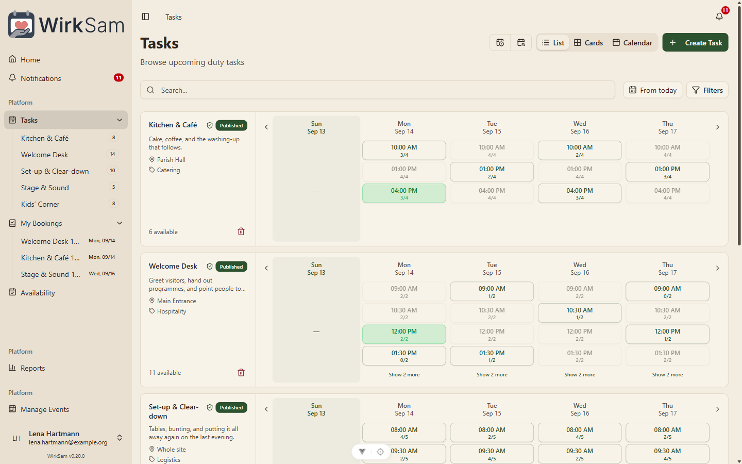Select Set-up & Clear-down Thu 08:00 AM slot

[667, 433]
